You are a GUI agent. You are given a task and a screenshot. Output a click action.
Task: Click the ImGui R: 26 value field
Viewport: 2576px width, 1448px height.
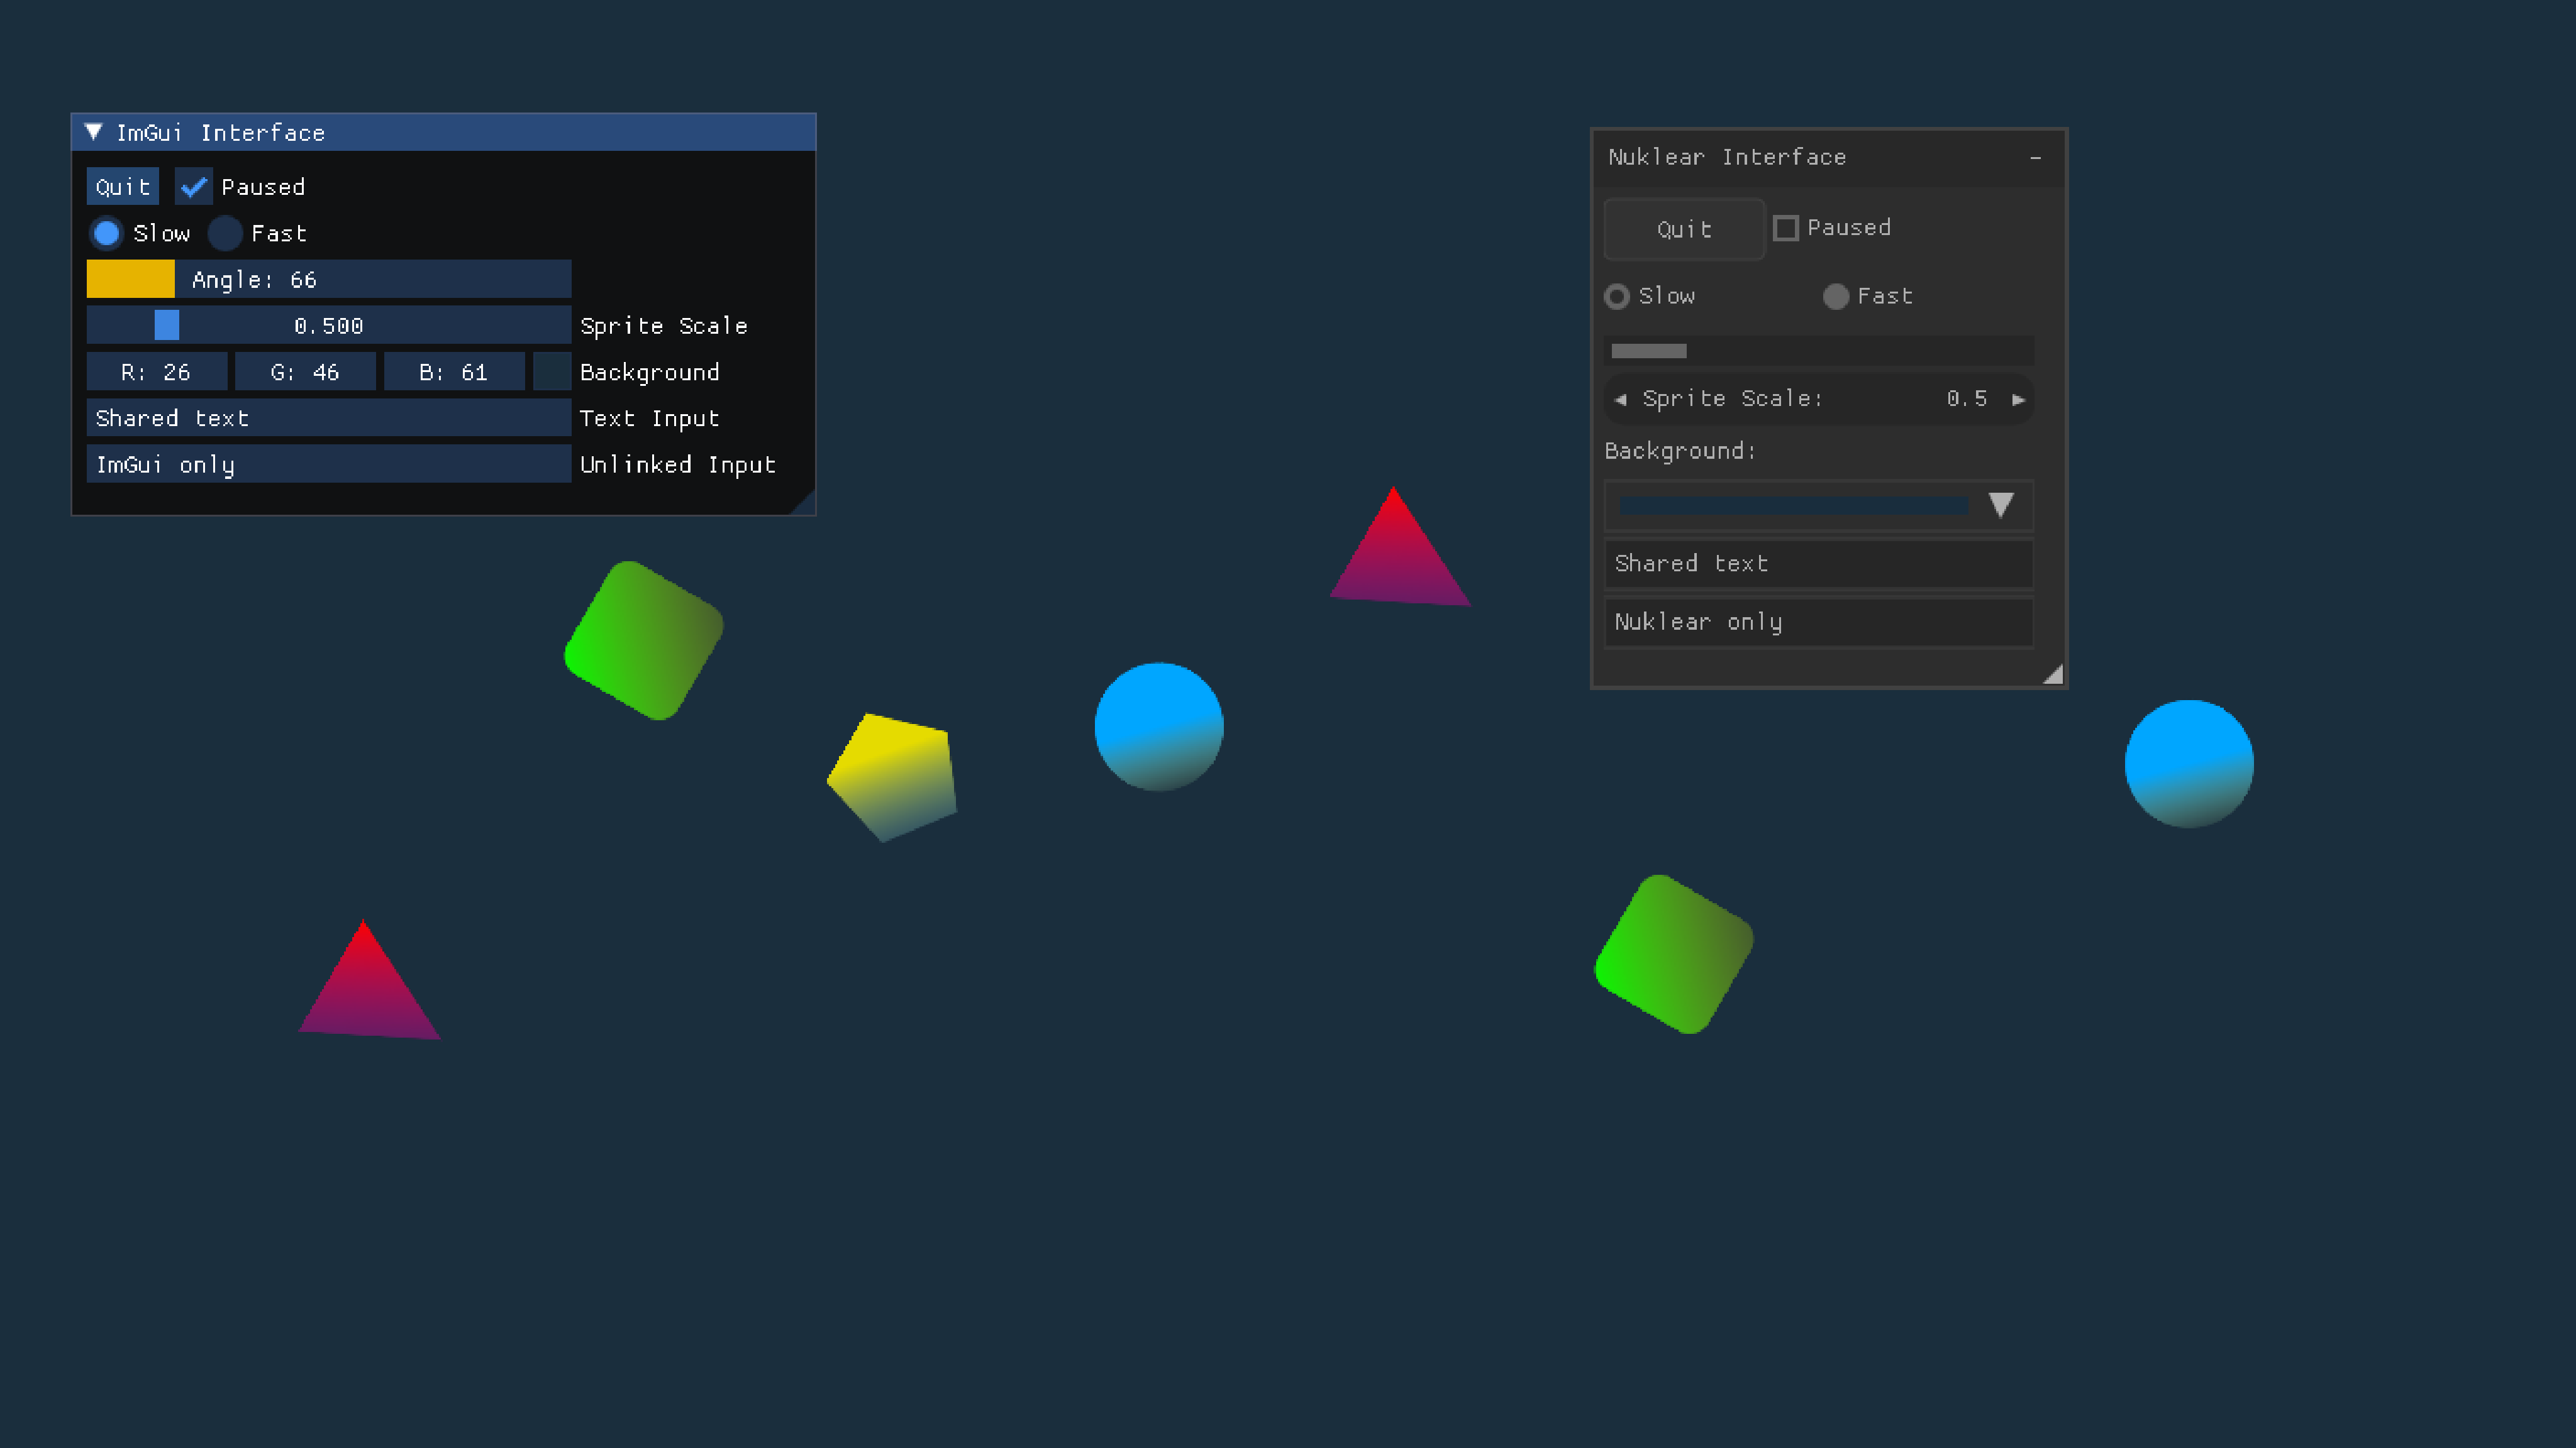tap(156, 372)
